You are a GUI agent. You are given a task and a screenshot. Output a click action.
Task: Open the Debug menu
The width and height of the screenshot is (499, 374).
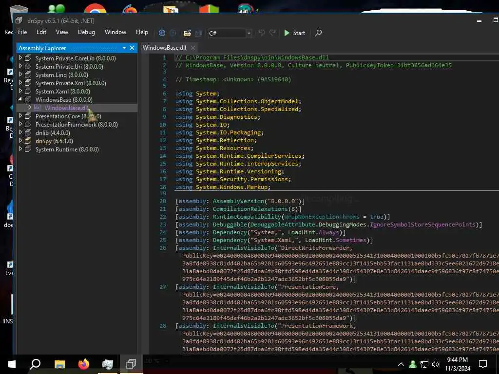click(86, 32)
